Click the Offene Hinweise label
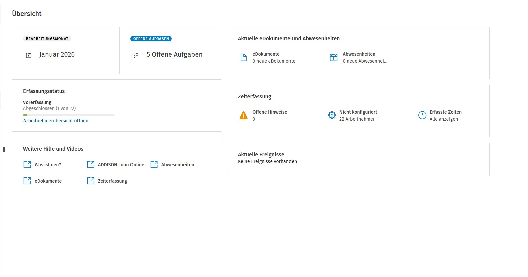Image resolution: width=528 pixels, height=277 pixels. click(x=270, y=112)
